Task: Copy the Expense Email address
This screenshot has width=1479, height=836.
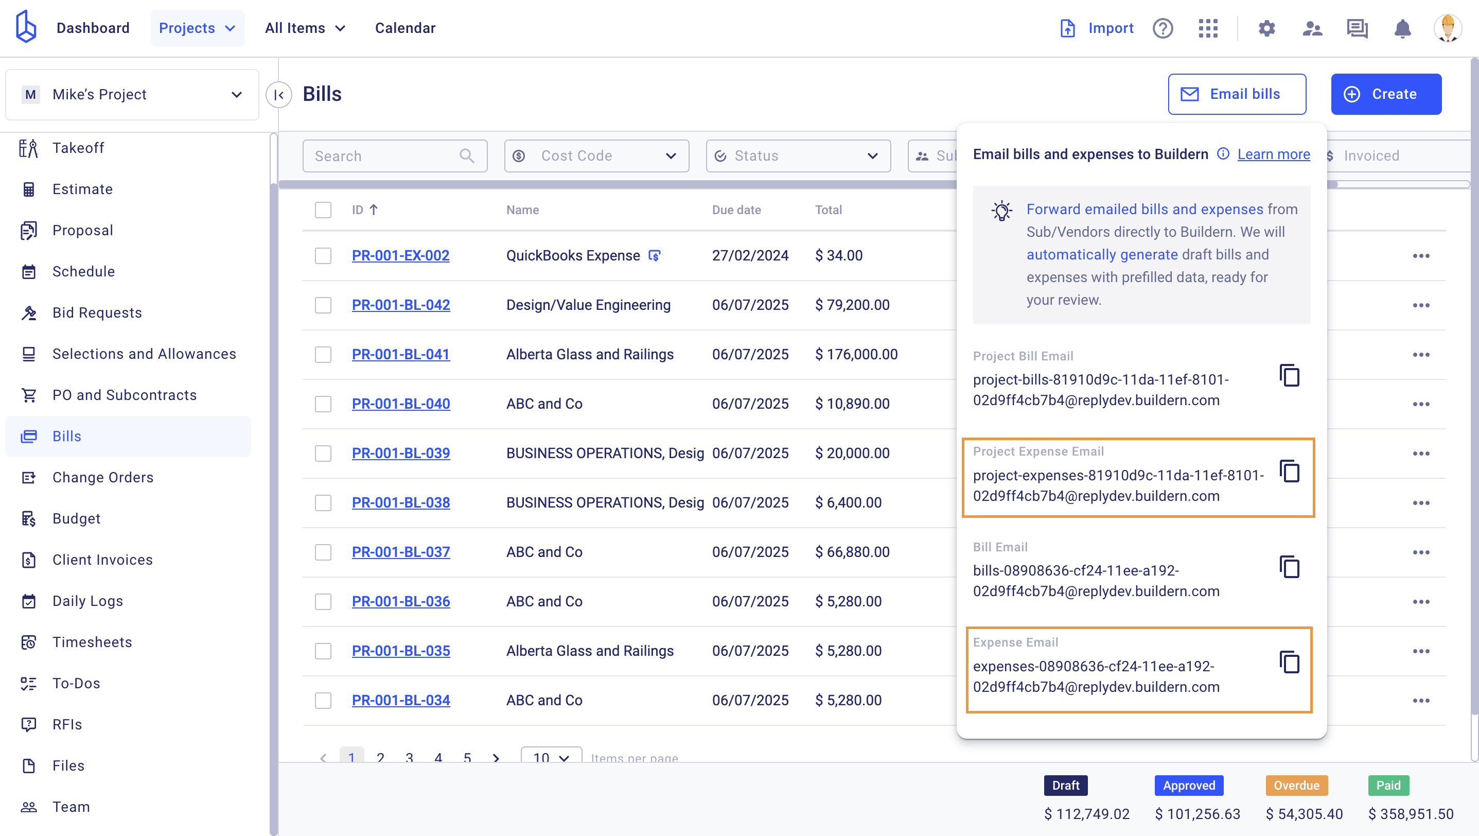Action: tap(1290, 662)
